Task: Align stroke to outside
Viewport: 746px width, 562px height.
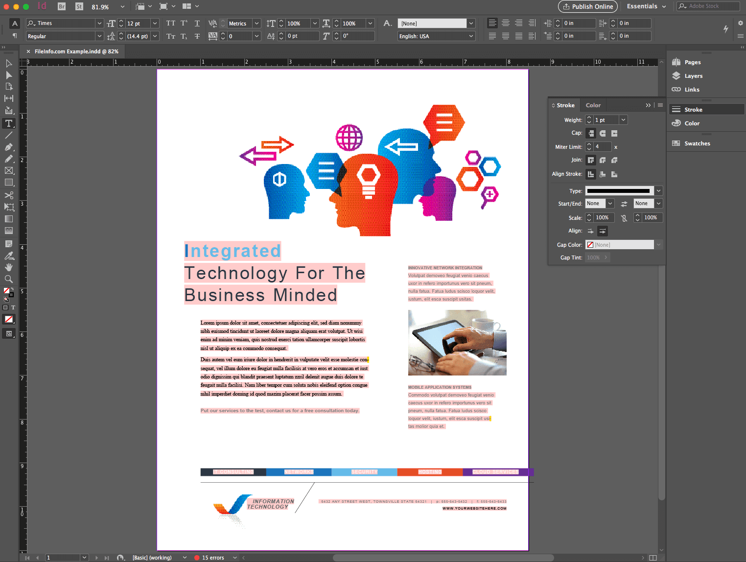Action: tap(614, 174)
